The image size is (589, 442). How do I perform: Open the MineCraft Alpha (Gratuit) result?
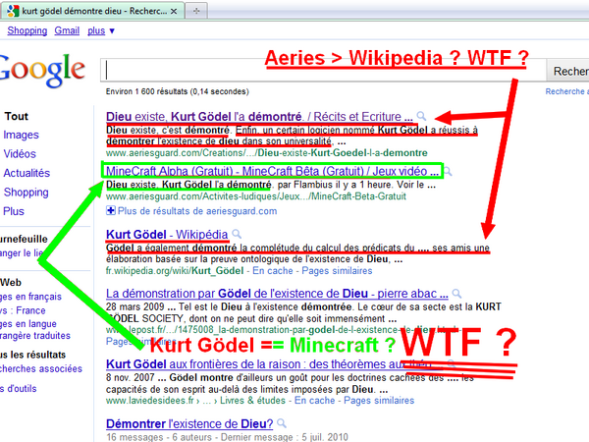[x=272, y=171]
